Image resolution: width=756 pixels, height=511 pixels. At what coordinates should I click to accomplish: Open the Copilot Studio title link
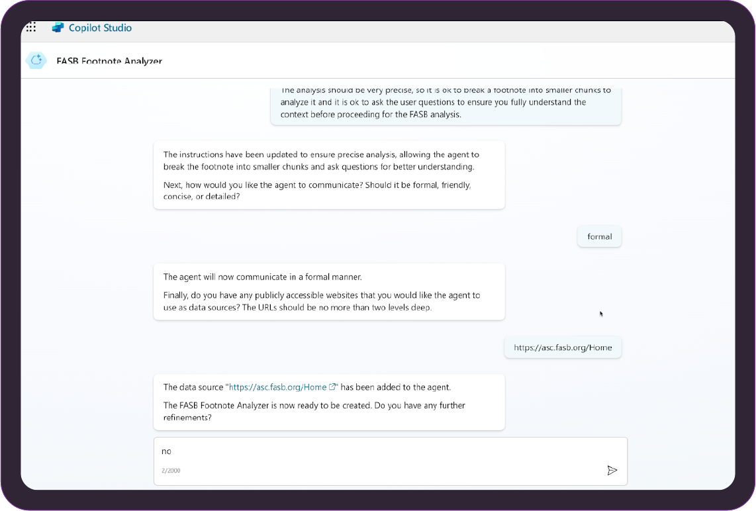tap(100, 28)
